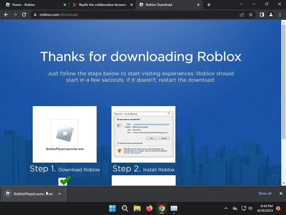The image size is (286, 215).
Task: Click the cloud sync tray icon
Action: (235, 208)
